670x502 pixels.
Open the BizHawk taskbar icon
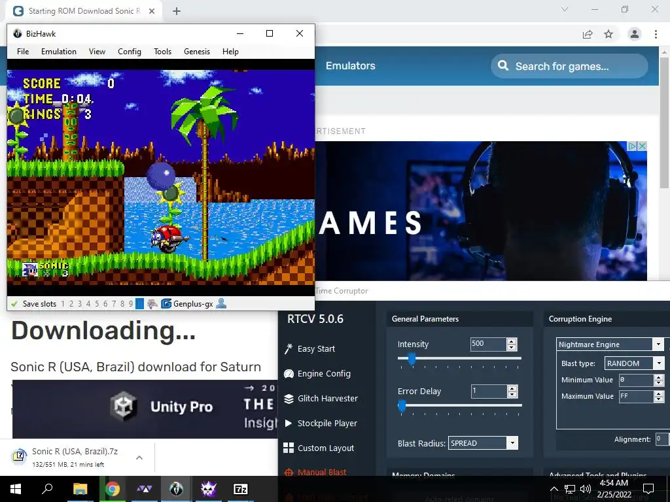click(x=176, y=489)
